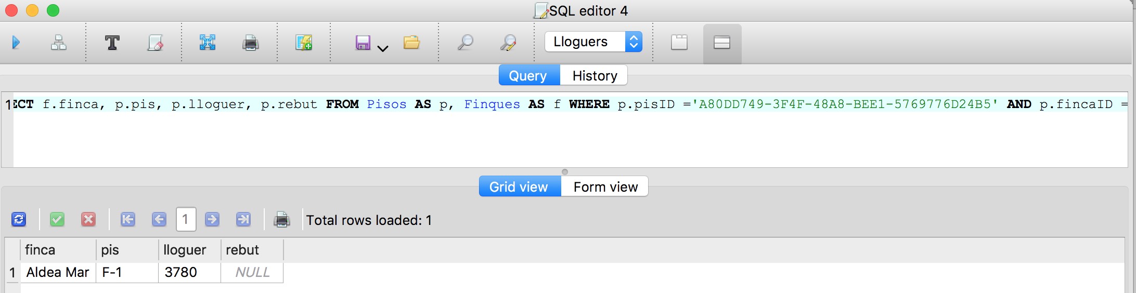The width and height of the screenshot is (1136, 293).
Task: Go to next results page
Action: pos(212,220)
